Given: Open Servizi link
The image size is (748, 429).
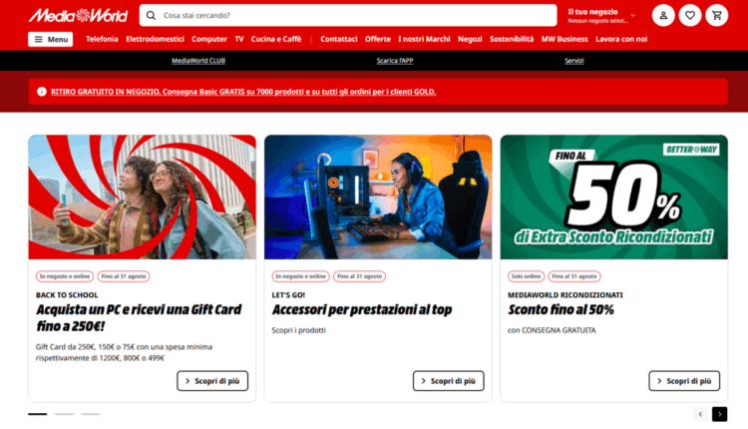Looking at the screenshot, I should 574,61.
